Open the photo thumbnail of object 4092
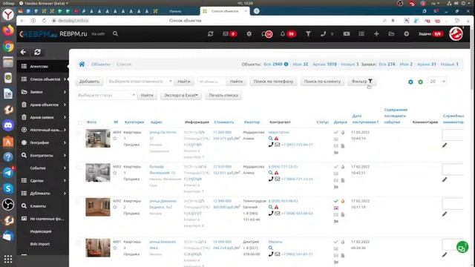 (98, 207)
